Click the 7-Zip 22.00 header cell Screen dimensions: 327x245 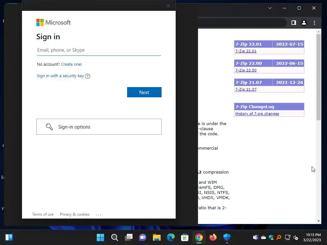coord(253,63)
